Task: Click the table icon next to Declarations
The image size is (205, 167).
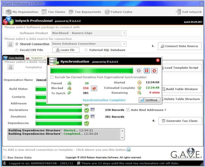Action: tap(93, 110)
